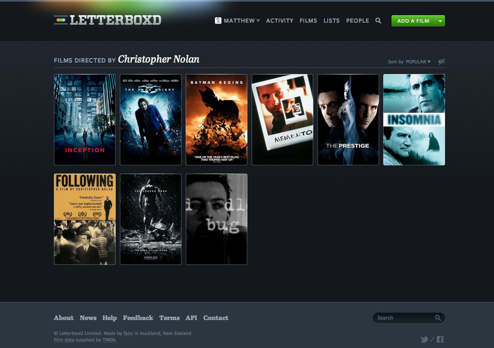Open the Inception film poster
Screen dimensions: 494x348
click(85, 120)
